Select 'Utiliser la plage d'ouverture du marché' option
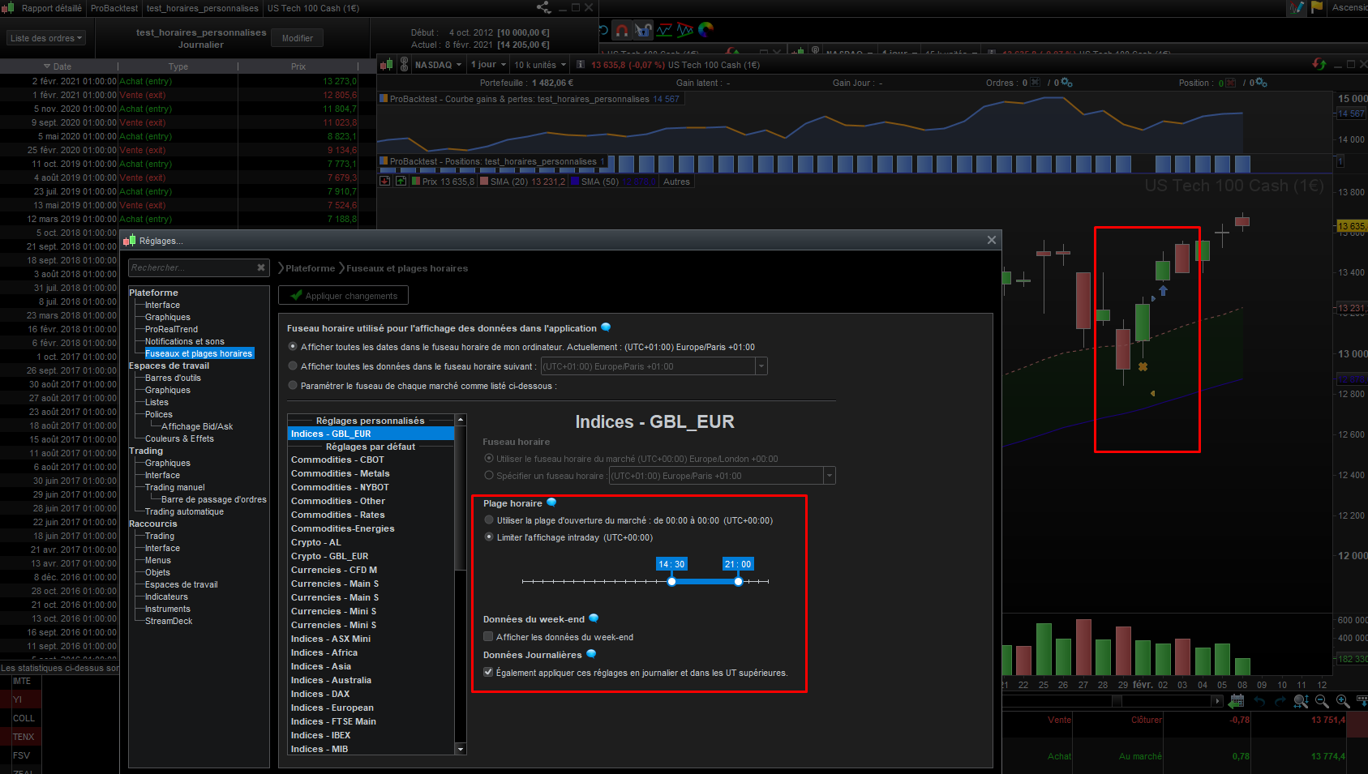This screenshot has height=774, width=1368. (489, 520)
